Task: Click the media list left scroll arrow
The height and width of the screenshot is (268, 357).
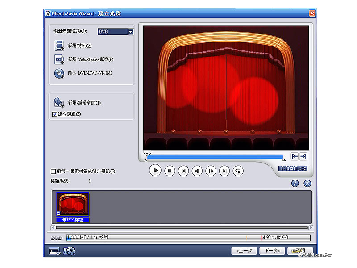Action: point(53,227)
